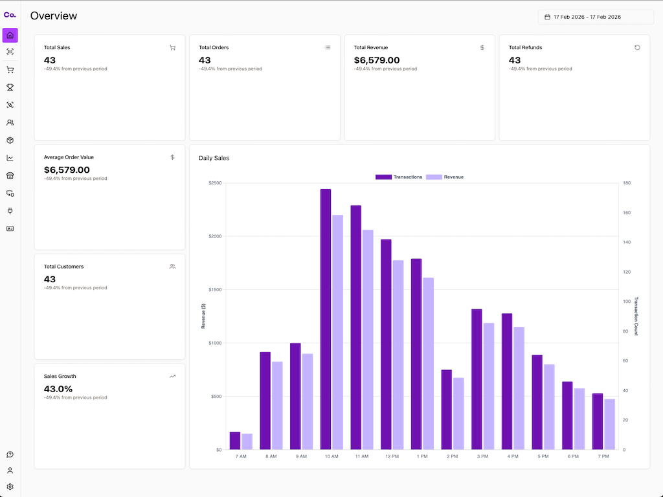663x497 pixels.
Task: Open the customers (two people) sidebar icon
Action: point(10,122)
